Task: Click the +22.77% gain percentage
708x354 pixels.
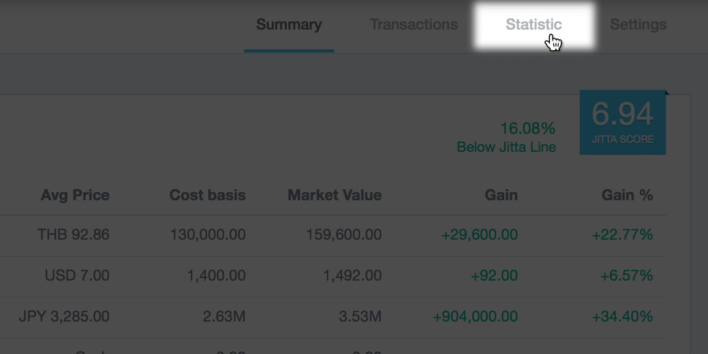Action: click(x=622, y=235)
